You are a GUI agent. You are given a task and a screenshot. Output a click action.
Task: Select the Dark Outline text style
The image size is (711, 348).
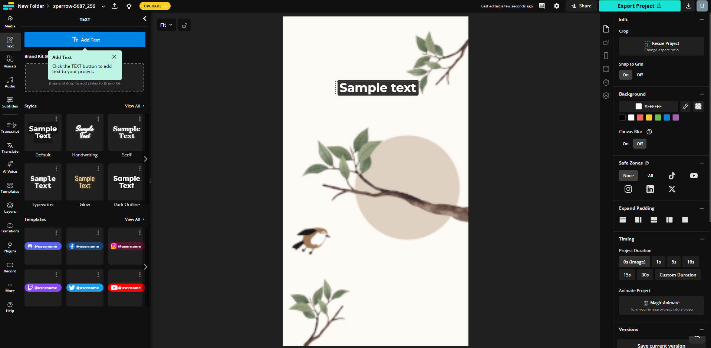(126, 182)
